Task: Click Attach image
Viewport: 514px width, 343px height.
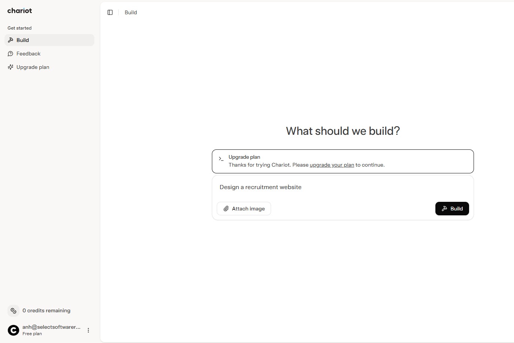Action: (x=244, y=209)
